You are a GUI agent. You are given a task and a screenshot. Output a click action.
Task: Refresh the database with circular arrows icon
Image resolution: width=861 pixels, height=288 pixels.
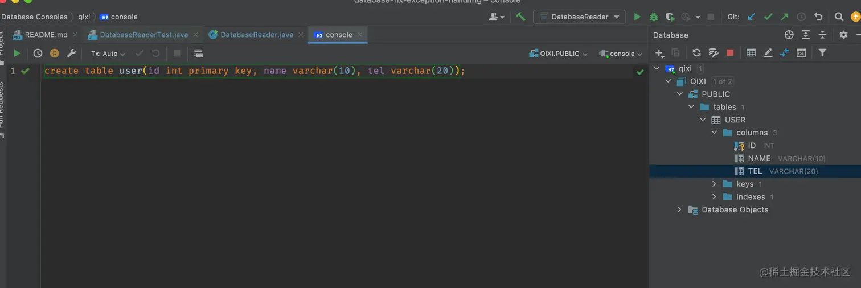(x=696, y=52)
